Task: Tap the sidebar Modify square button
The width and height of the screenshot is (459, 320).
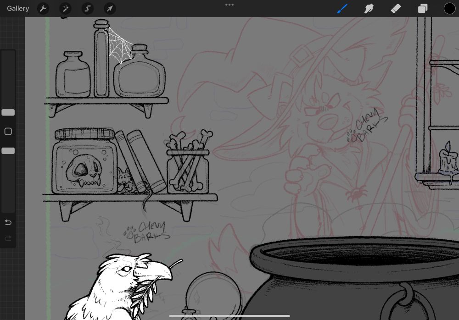Action: coord(8,132)
